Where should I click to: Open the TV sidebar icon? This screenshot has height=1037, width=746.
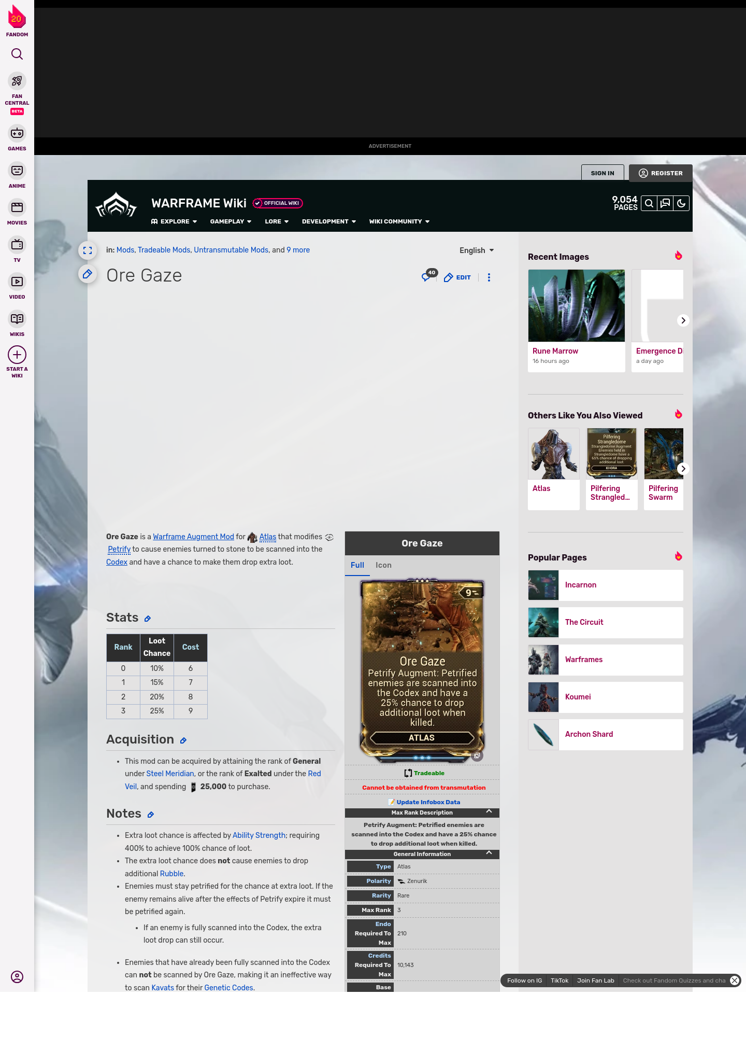[17, 245]
